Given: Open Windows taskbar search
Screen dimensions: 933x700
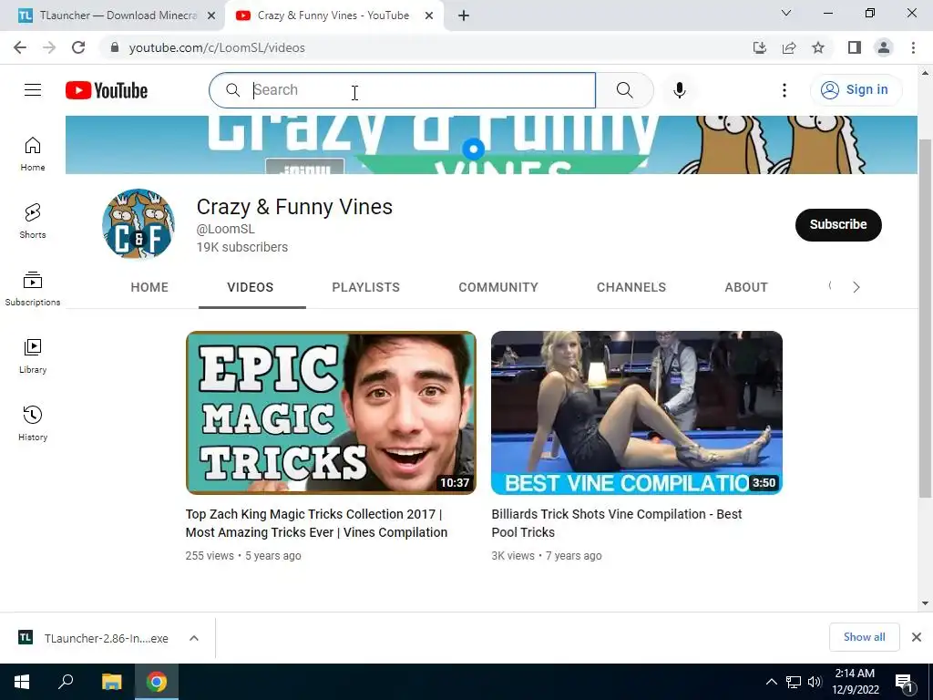Looking at the screenshot, I should point(66,682).
